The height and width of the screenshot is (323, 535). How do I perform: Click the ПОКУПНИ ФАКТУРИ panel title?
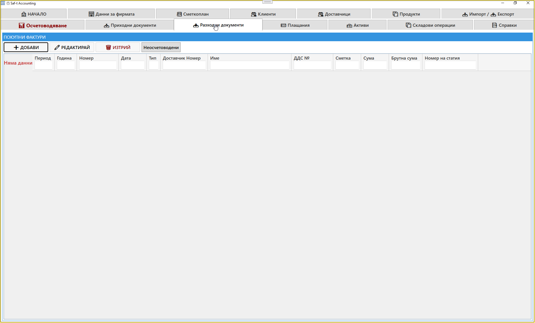[x=25, y=37]
